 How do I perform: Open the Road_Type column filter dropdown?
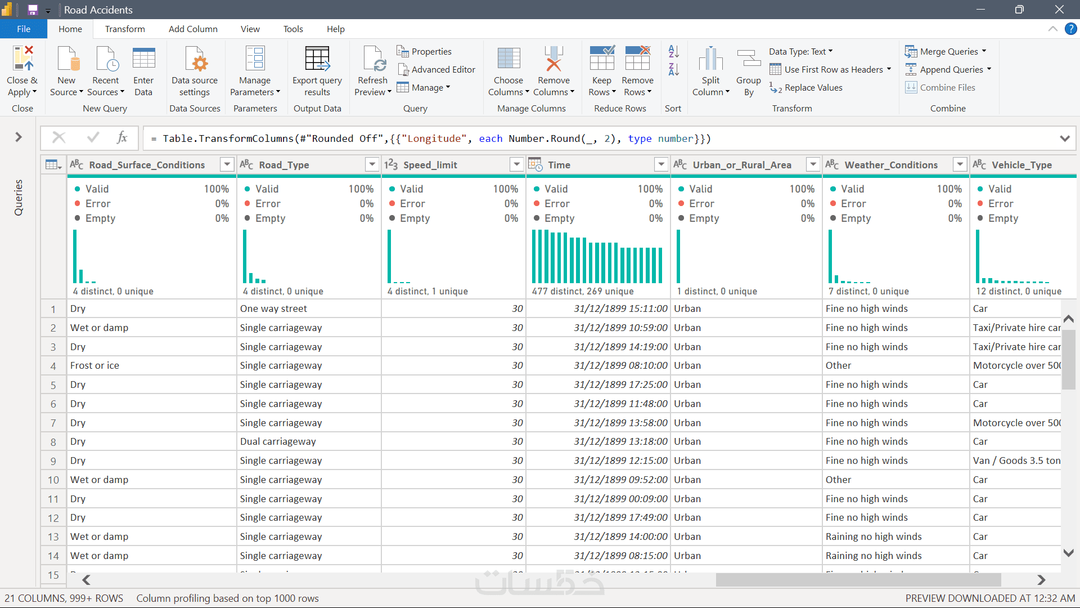click(372, 164)
